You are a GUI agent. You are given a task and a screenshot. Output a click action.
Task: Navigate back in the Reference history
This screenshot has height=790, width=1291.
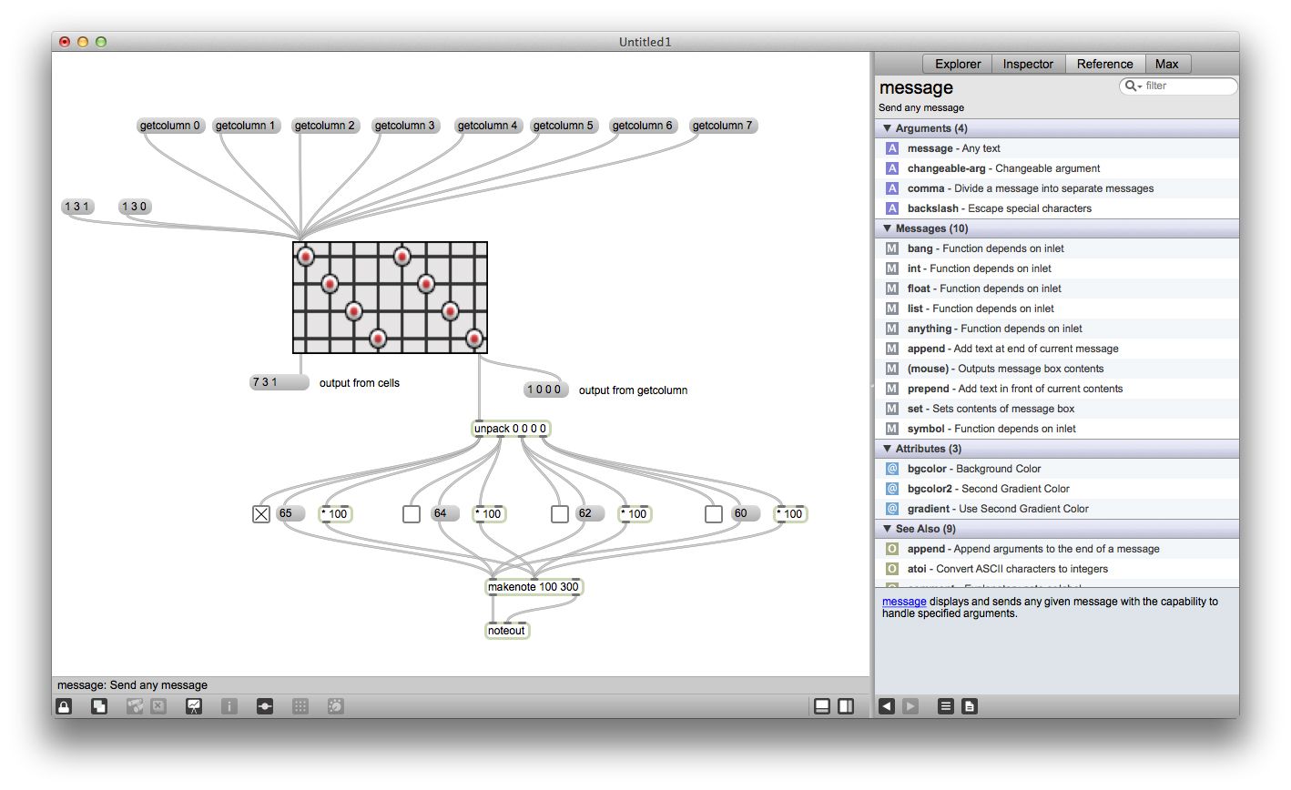pyautogui.click(x=888, y=705)
